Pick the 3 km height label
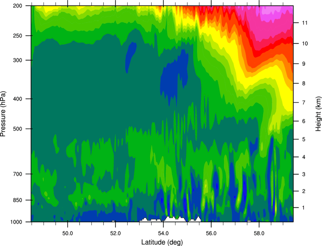Viewport: 322px width, 246px height. click(x=304, y=174)
